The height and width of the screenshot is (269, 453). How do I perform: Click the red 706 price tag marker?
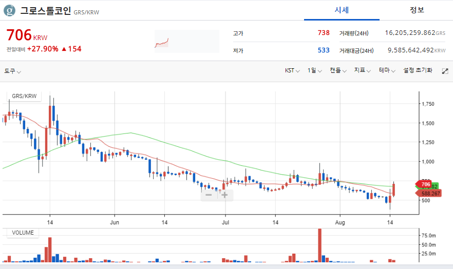point(424,184)
